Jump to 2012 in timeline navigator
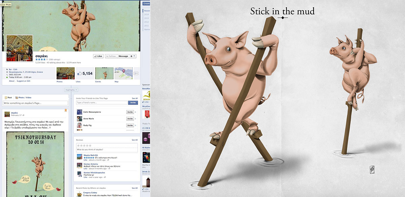Viewport: 405px width, 197px height. (146, 22)
